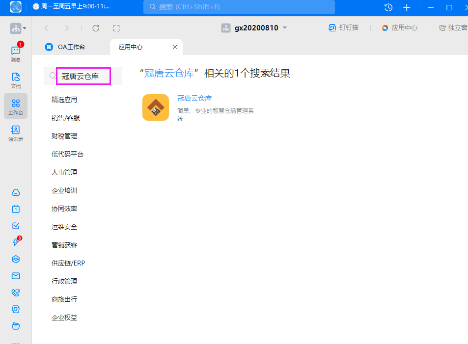Close the 应用中心 tab
Image resolution: width=468 pixels, height=344 pixels.
click(175, 47)
